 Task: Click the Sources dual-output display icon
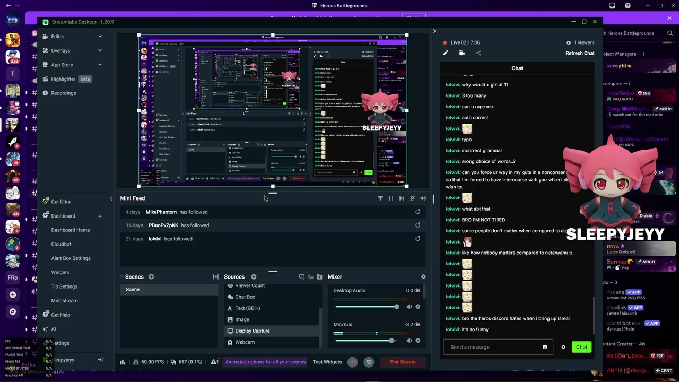302,276
